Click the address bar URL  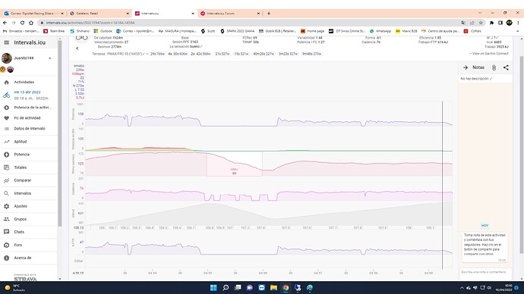[90, 23]
